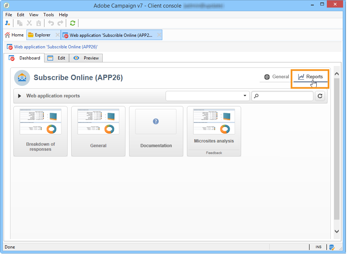The width and height of the screenshot is (359, 268).
Task: Switch to the Dashboard tab
Action: tap(24, 58)
